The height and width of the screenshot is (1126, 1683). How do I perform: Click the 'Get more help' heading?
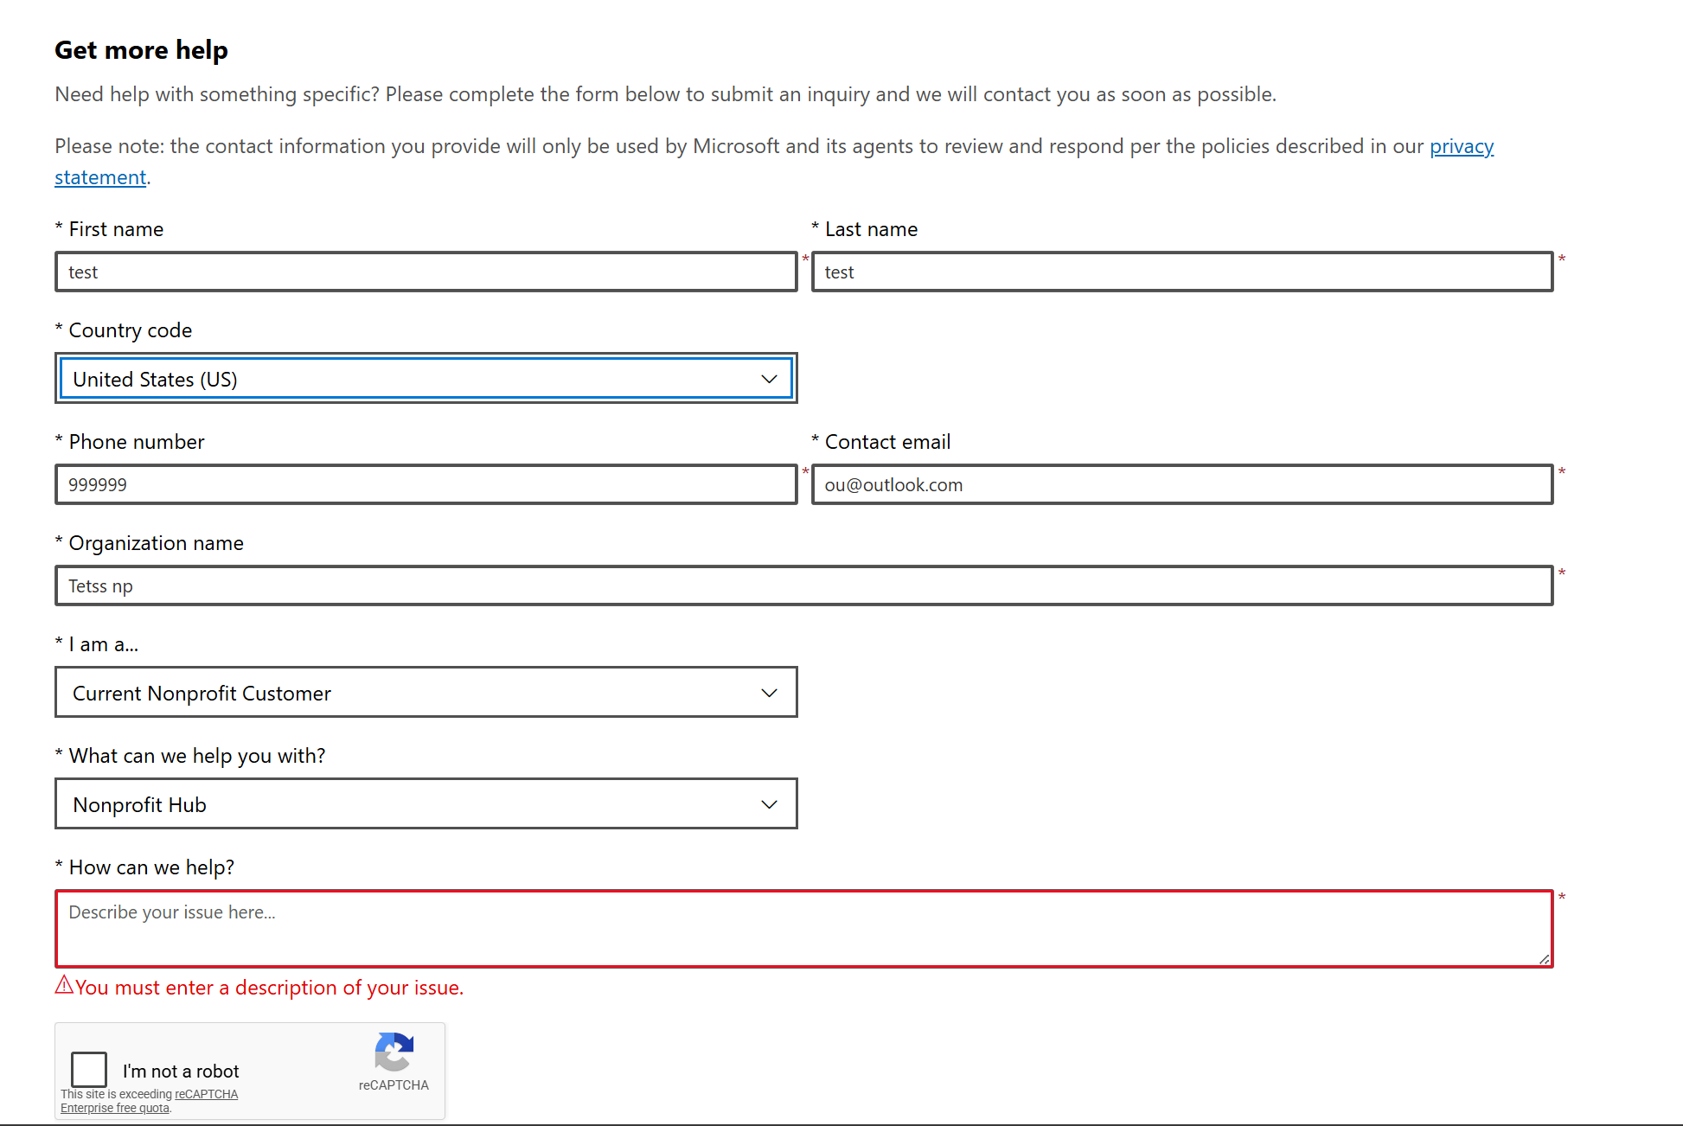[x=141, y=50]
